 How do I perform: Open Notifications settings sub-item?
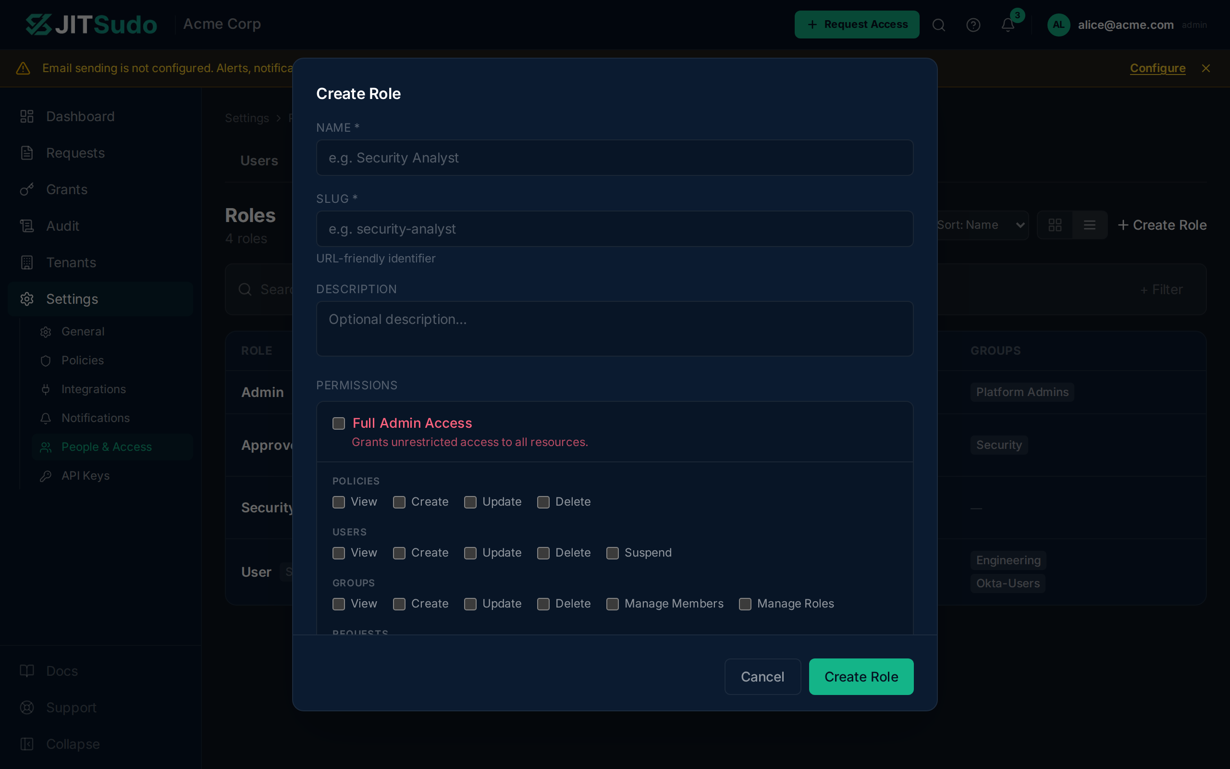pyautogui.click(x=112, y=418)
